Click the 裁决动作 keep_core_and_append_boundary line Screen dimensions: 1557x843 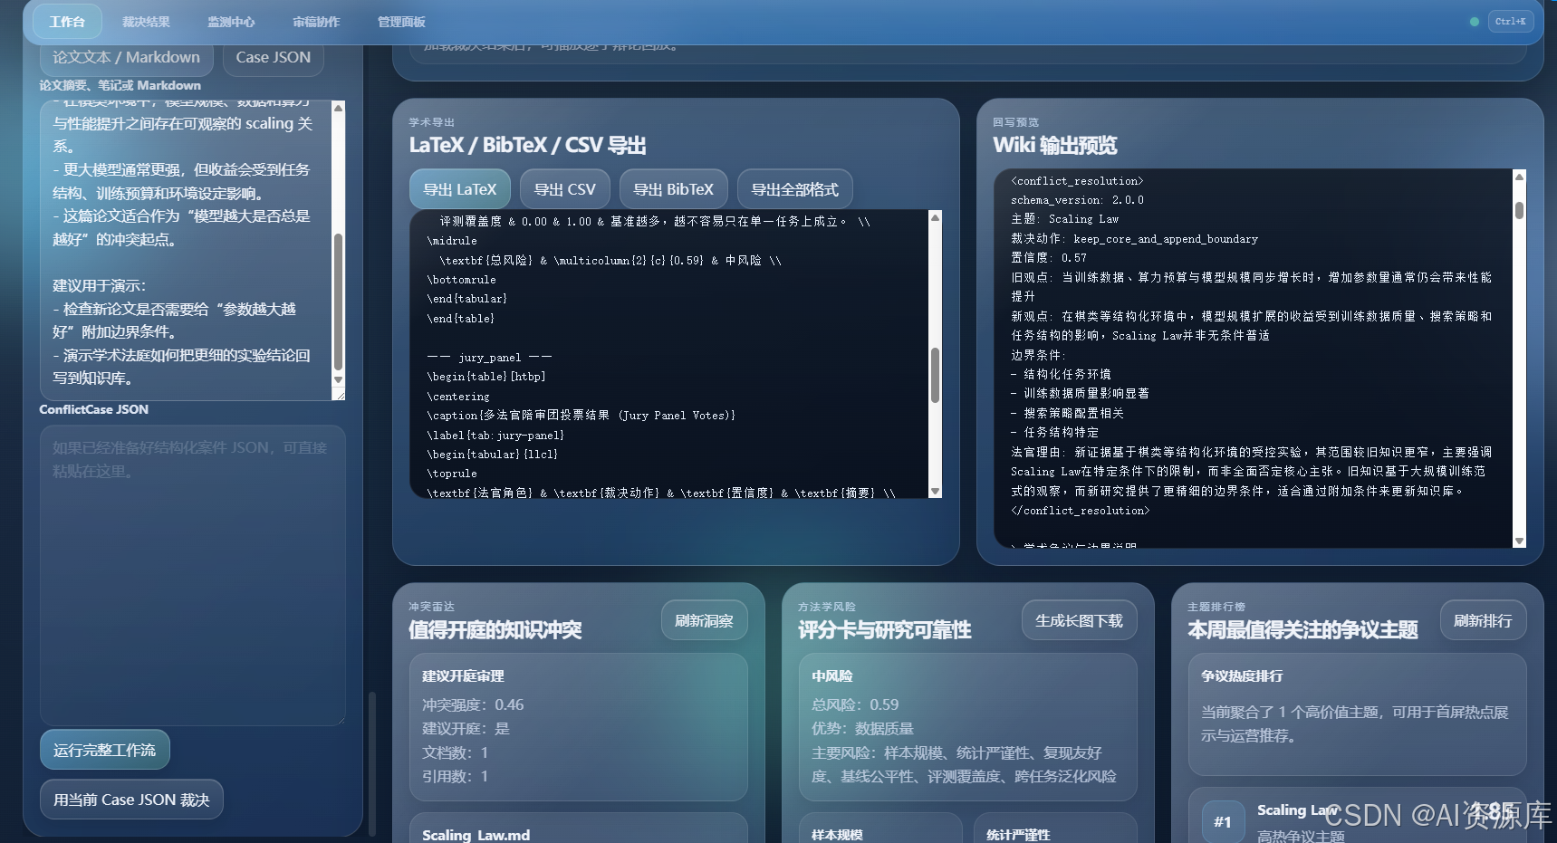(1134, 239)
